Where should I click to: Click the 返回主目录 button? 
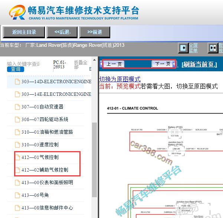tap(24, 32)
